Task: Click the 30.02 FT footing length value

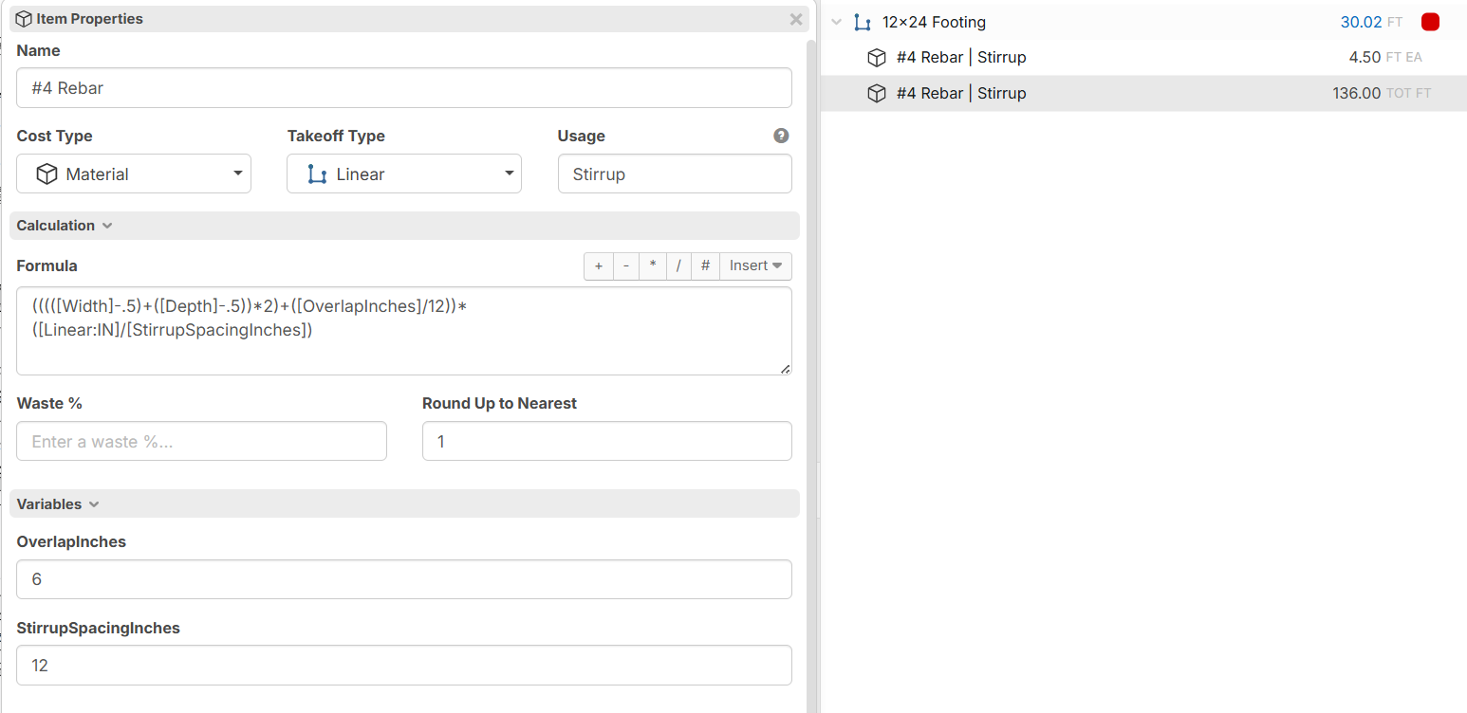Action: point(1360,22)
